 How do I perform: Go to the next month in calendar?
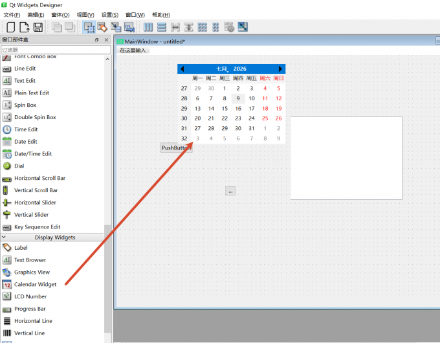pyautogui.click(x=280, y=69)
